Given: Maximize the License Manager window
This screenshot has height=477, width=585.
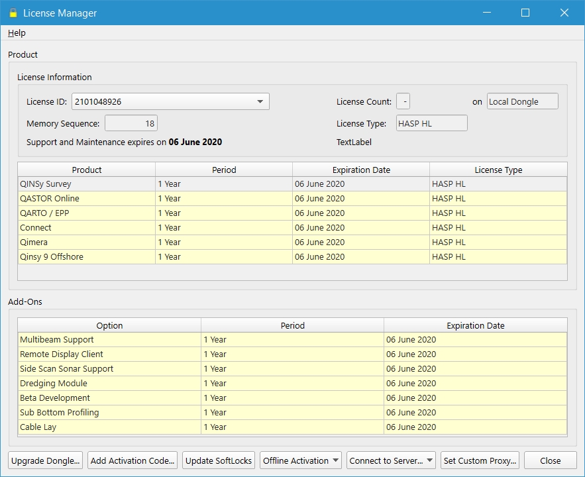Looking at the screenshot, I should coord(525,13).
